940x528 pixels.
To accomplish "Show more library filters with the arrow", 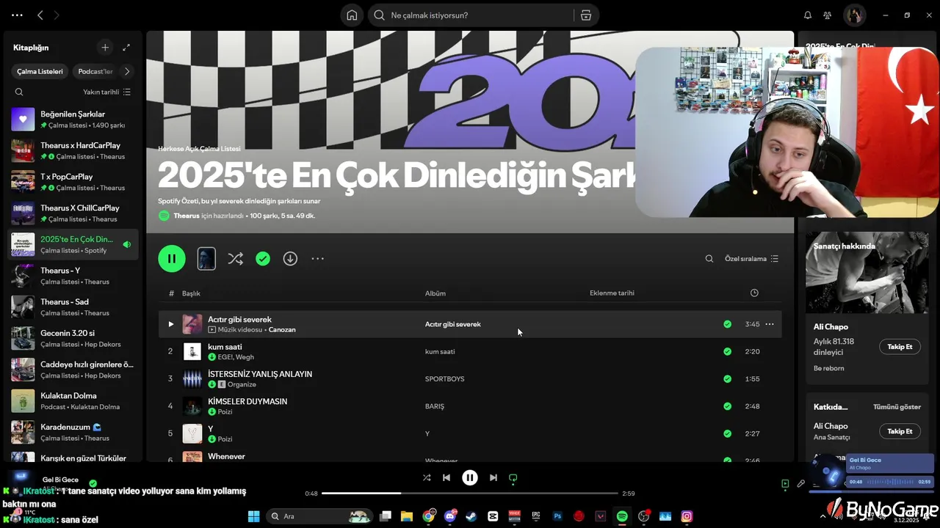I will pos(127,71).
